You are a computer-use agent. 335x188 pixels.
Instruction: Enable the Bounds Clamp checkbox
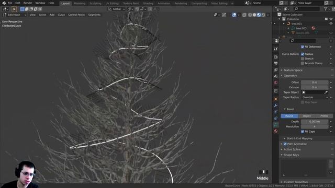[x=303, y=63]
